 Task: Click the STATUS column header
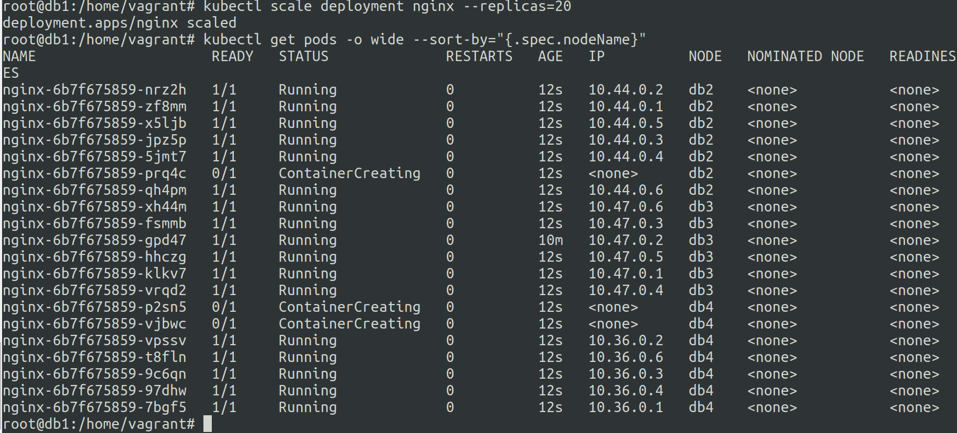point(303,56)
